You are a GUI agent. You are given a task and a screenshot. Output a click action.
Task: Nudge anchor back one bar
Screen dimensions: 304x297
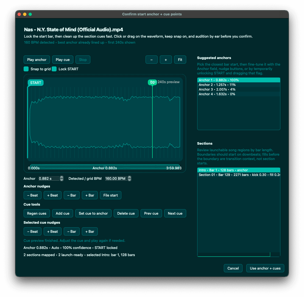tap(72, 195)
